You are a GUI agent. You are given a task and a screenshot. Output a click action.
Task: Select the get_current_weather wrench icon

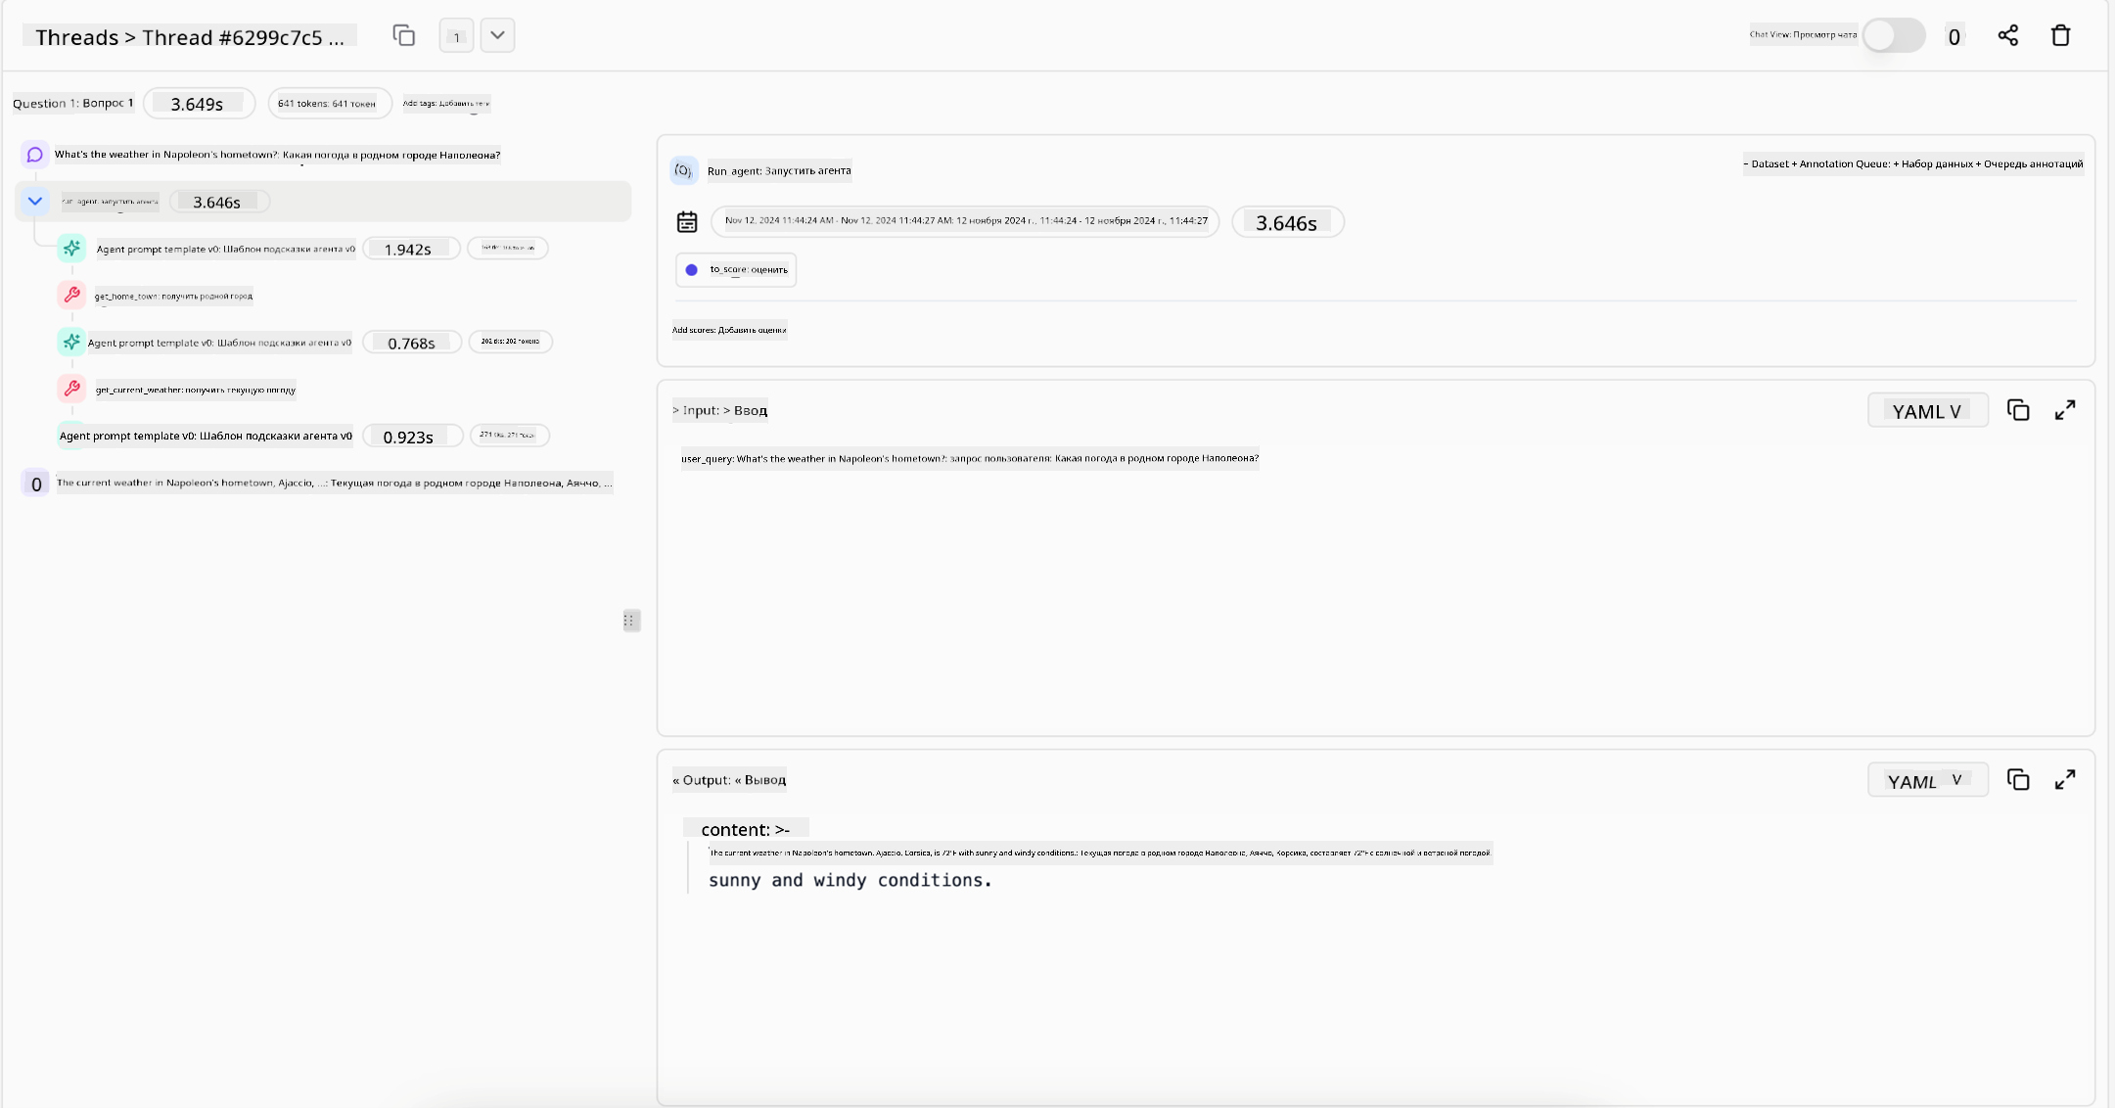(x=71, y=389)
